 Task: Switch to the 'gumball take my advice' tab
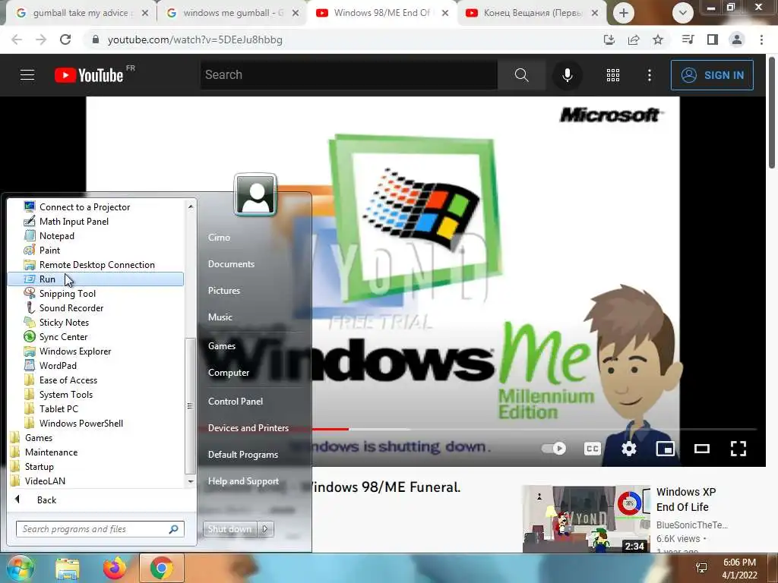point(81,13)
